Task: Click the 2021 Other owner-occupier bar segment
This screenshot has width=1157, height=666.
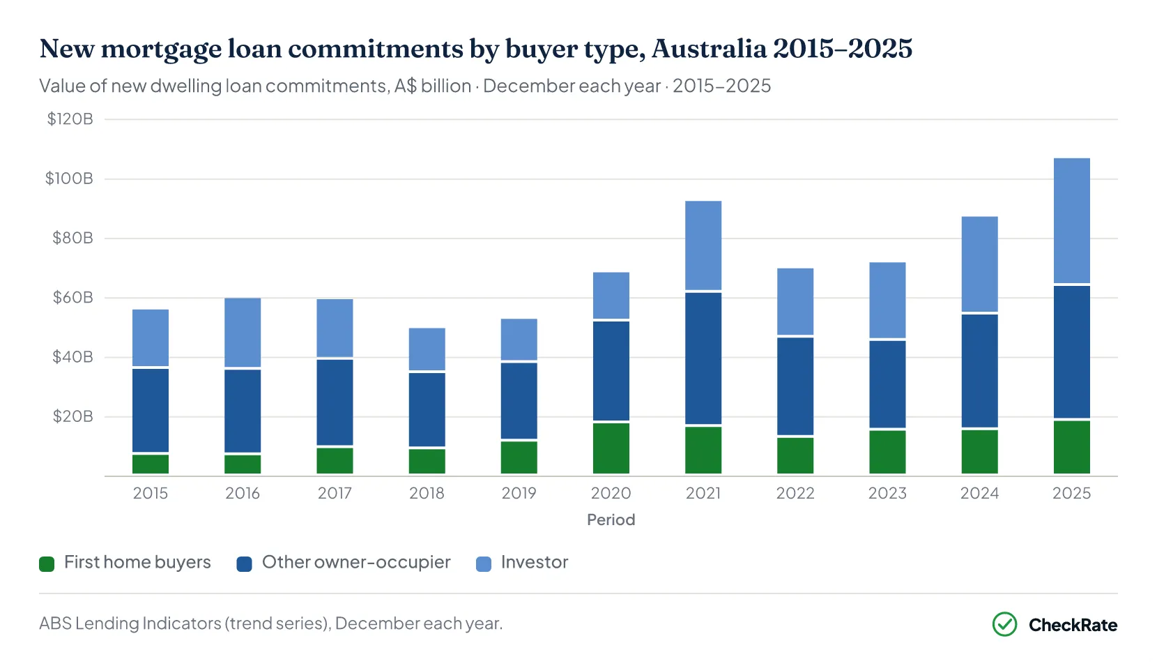Action: tap(703, 358)
